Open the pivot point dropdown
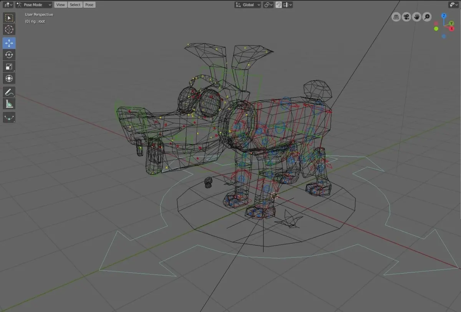Screen dimensions: 461x312 pos(268,5)
